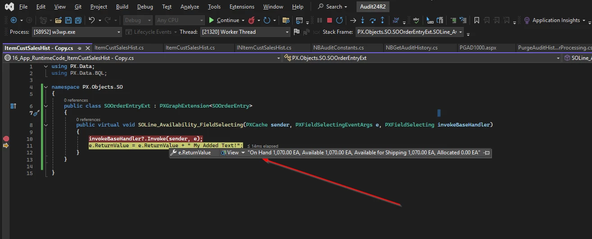Click the Application Insights lightbulb icon
The width and height of the screenshot is (592, 239).
tap(527, 20)
